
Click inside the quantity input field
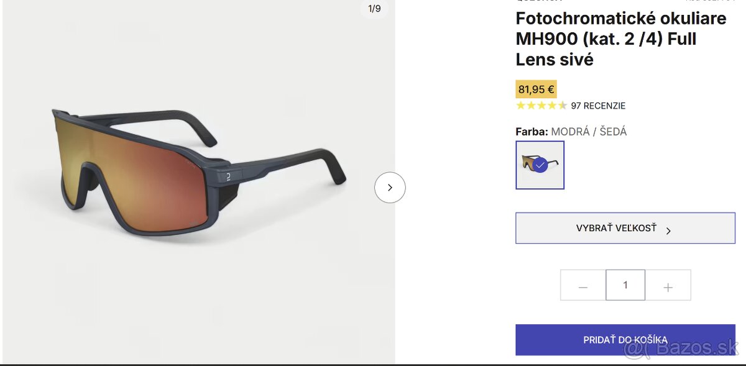[625, 285]
